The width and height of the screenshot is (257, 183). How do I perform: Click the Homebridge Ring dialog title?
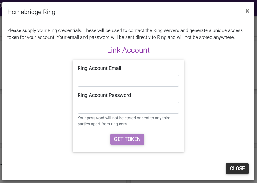point(31,12)
